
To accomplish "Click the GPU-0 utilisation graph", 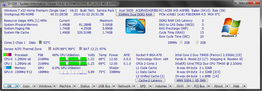I will pyautogui.click(x=73, y=72).
